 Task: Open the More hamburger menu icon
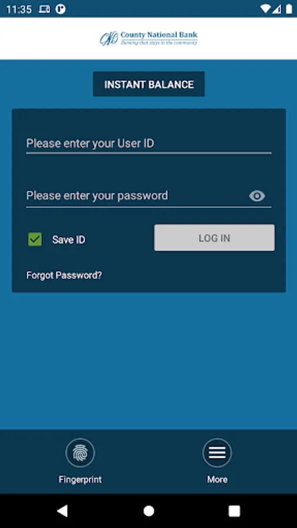pos(217,452)
